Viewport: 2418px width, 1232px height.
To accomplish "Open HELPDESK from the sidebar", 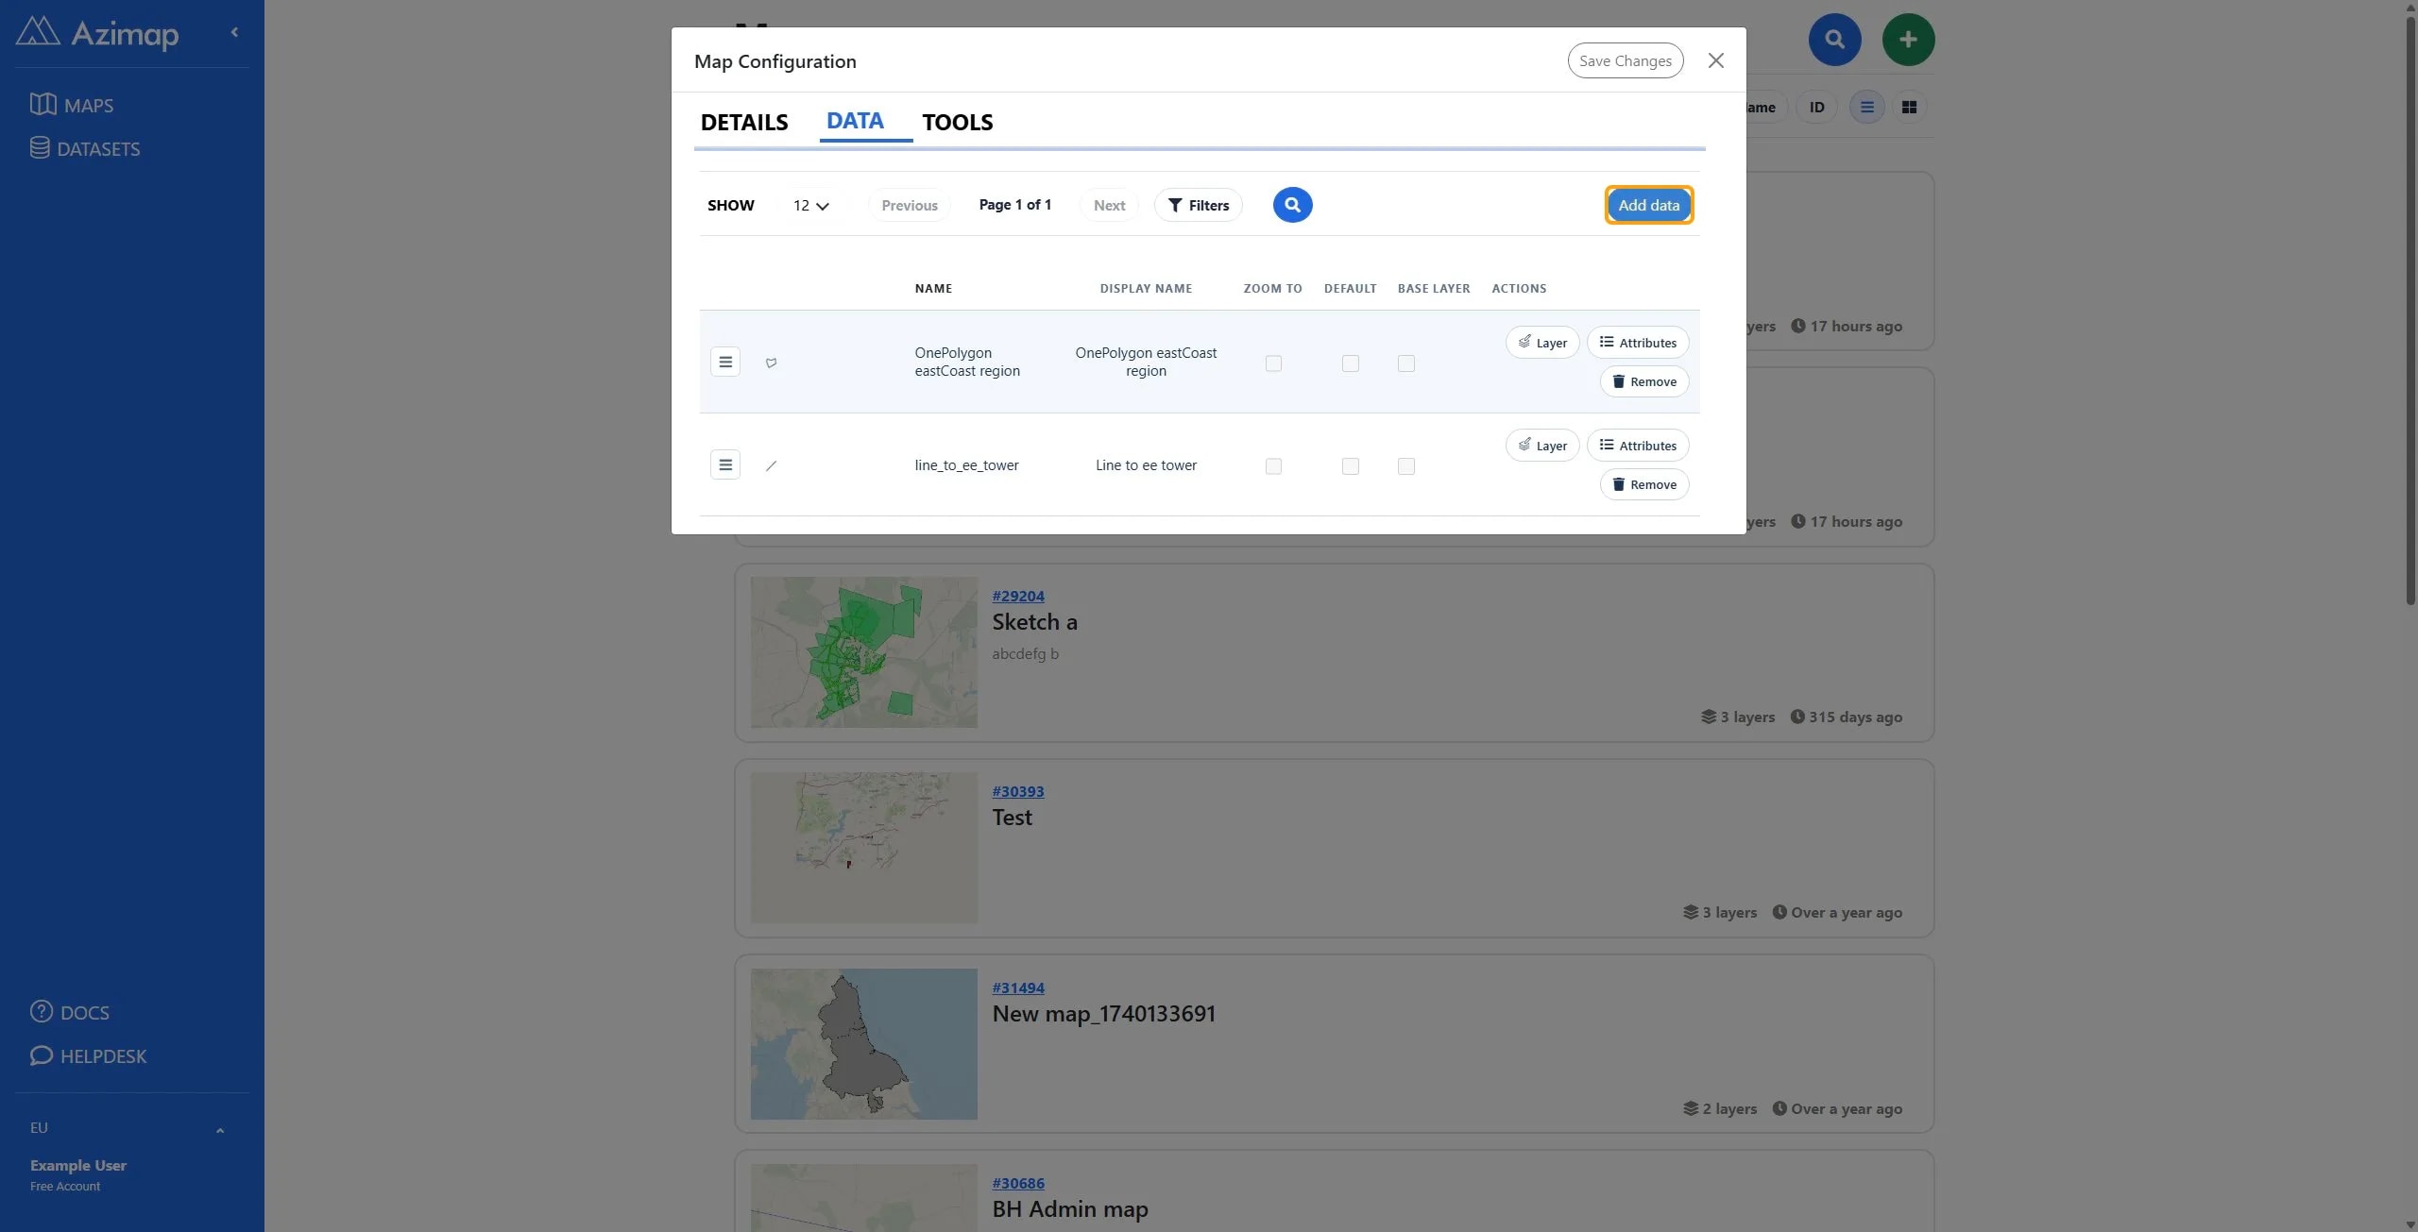I will tap(89, 1055).
